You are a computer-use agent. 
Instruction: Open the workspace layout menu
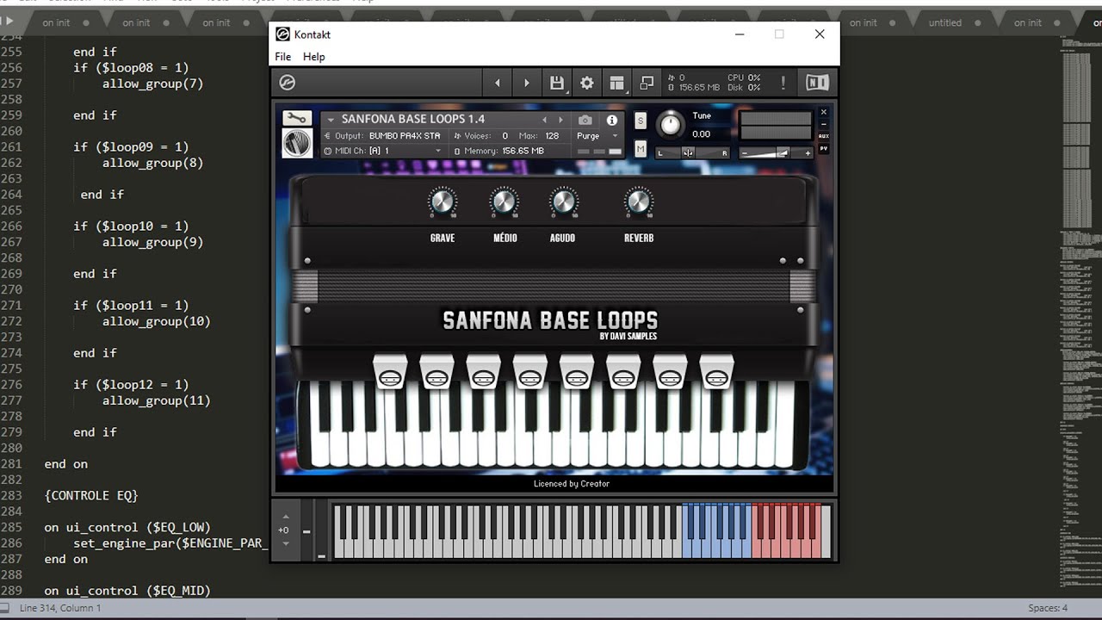coord(616,83)
